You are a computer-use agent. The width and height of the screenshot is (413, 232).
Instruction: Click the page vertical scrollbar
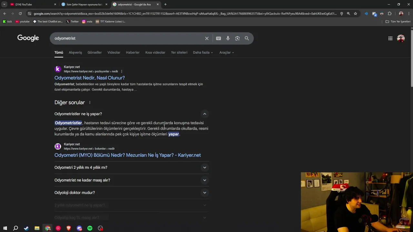pyautogui.click(x=412, y=58)
